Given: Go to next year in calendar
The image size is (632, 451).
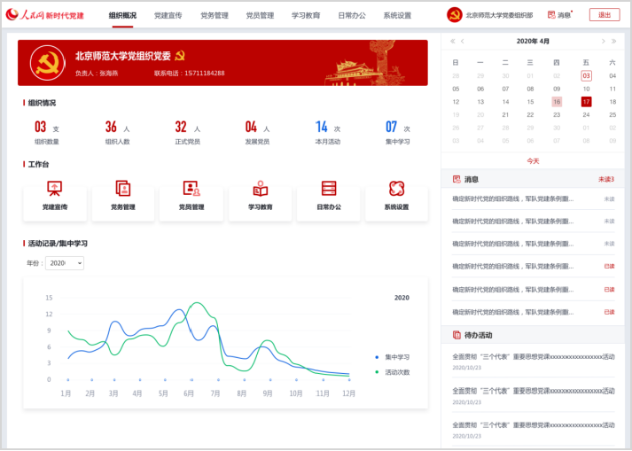Looking at the screenshot, I should (613, 41).
